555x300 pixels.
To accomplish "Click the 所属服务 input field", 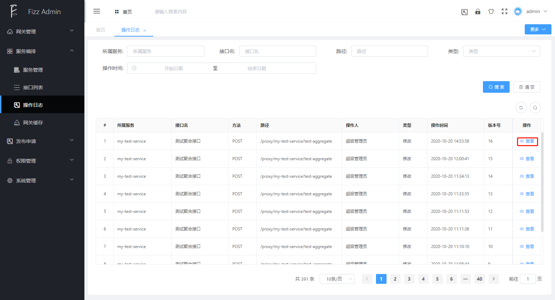I will pos(166,51).
